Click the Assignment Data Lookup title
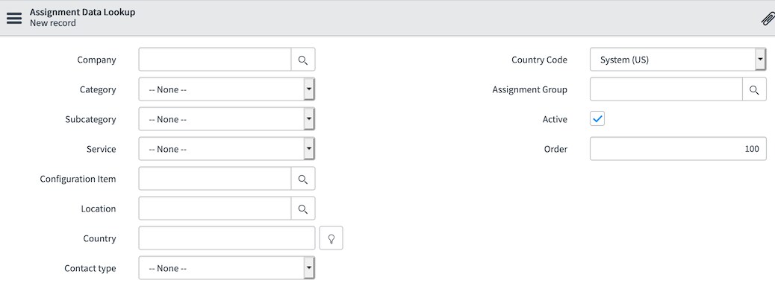This screenshot has width=775, height=286. tap(83, 13)
